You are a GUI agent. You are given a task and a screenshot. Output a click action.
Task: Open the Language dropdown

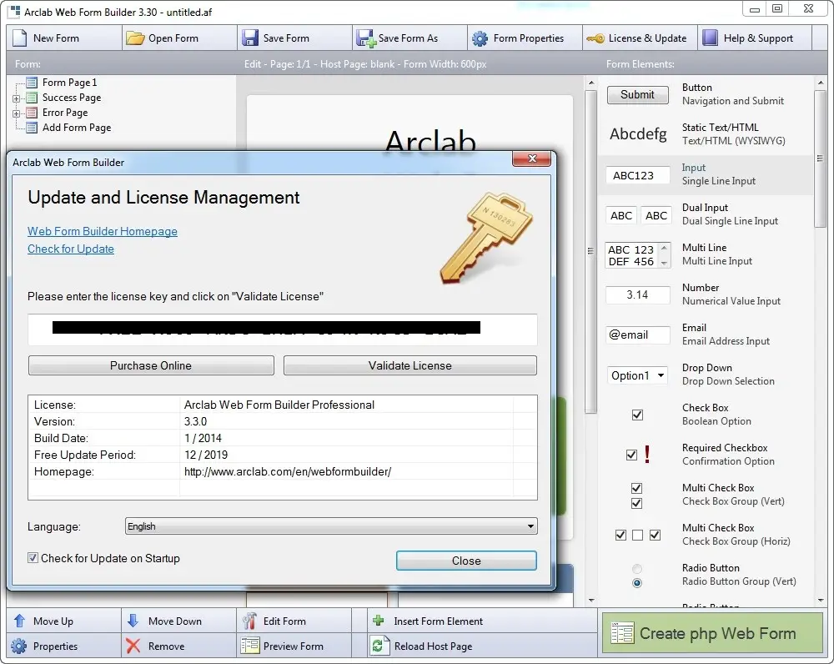coord(331,526)
